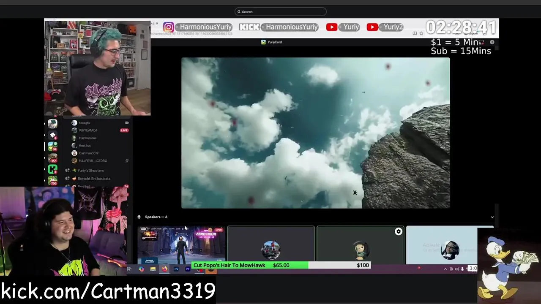Viewport: 541px width, 304px height.
Task: Click the muted mic icon beside HALFEVIL_ICEDRO
Action: click(x=127, y=161)
